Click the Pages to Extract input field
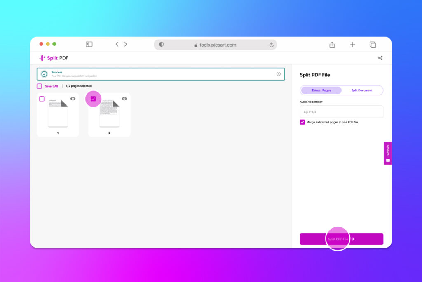Viewport: 422px width, 282px height. coord(341,111)
